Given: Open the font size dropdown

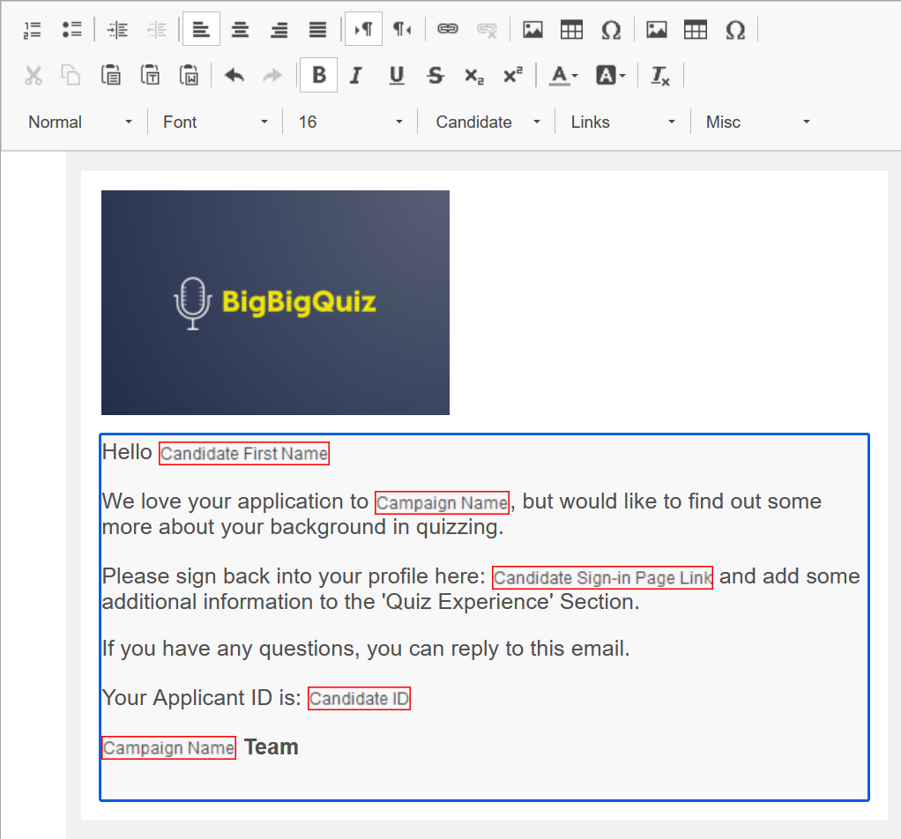Looking at the screenshot, I should [350, 122].
